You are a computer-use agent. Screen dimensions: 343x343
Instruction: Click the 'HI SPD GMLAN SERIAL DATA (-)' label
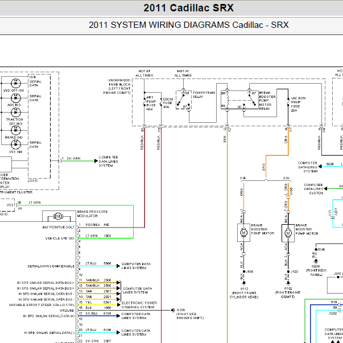coord(49,333)
